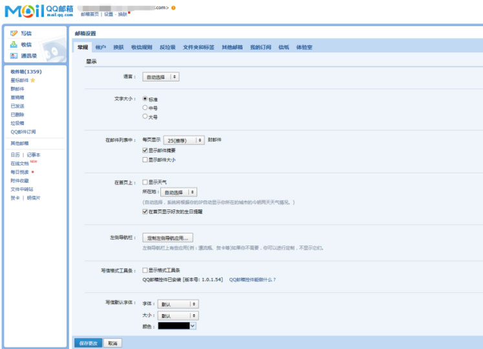Click the orange icon after the email address

pyautogui.click(x=173, y=8)
